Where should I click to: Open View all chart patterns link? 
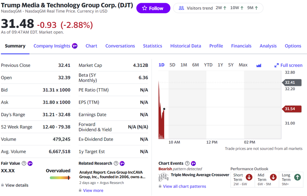[184, 186]
